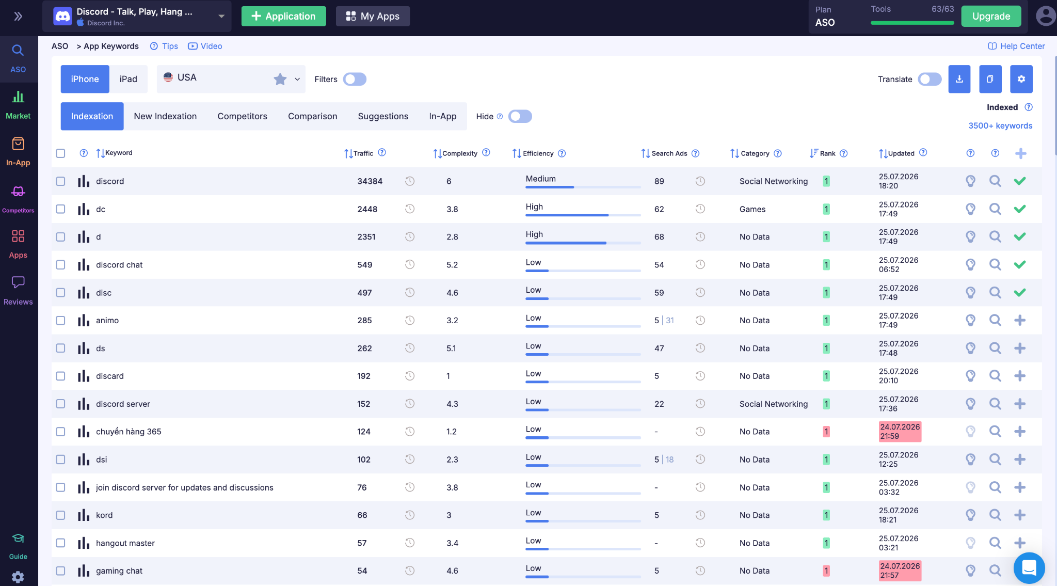Open Competitors section in left sidebar

(18, 198)
